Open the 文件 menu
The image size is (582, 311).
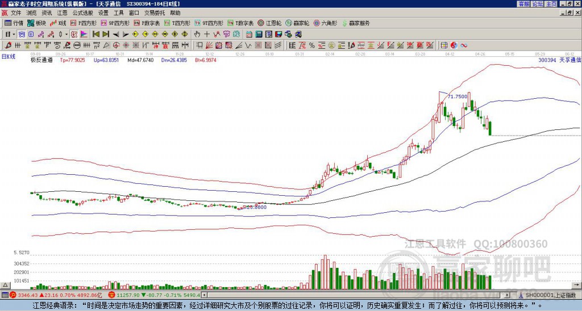tap(16, 13)
